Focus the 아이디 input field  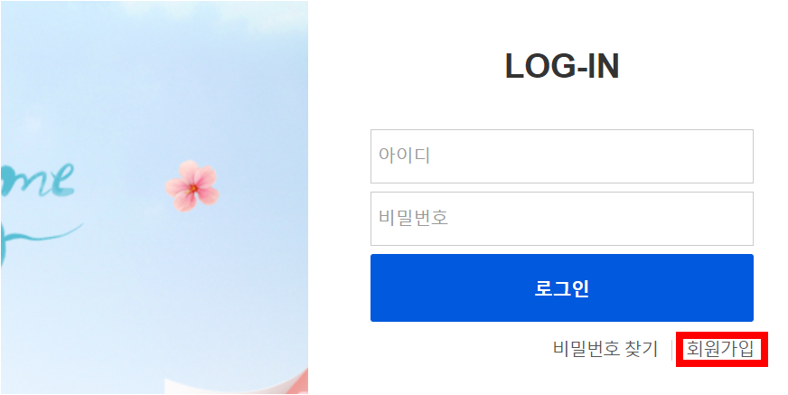point(562,156)
